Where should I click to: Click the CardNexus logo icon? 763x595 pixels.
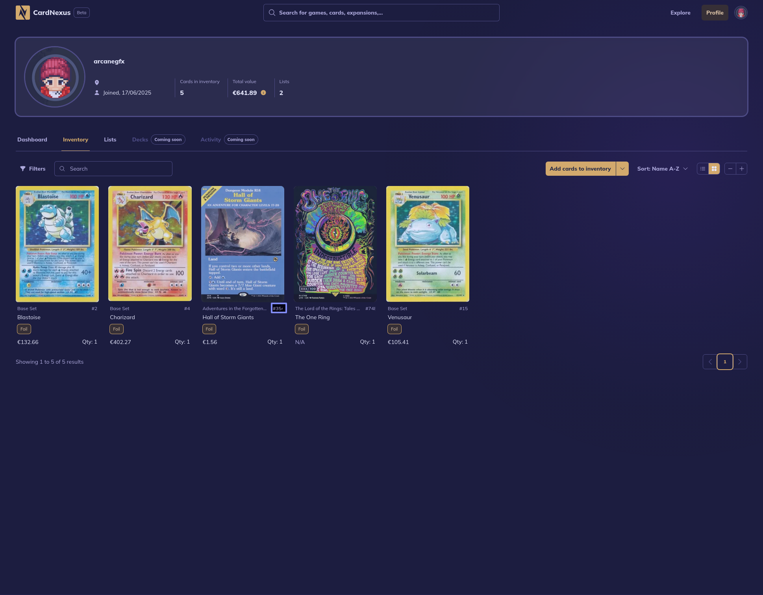point(22,13)
